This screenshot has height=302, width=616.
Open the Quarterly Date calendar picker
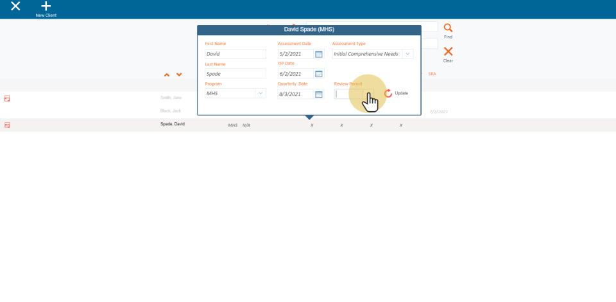319,94
